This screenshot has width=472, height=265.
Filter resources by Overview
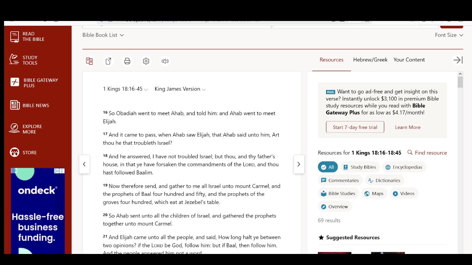(x=334, y=207)
